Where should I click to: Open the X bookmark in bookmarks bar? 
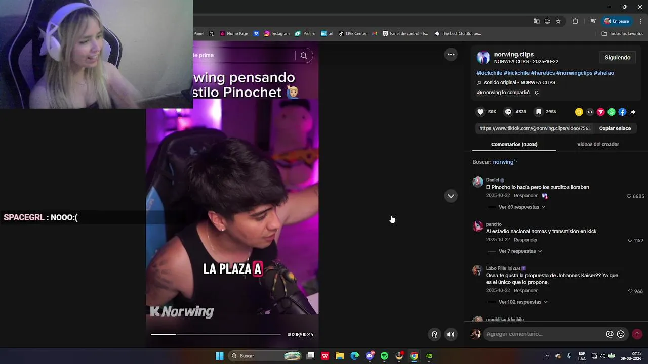tap(212, 34)
